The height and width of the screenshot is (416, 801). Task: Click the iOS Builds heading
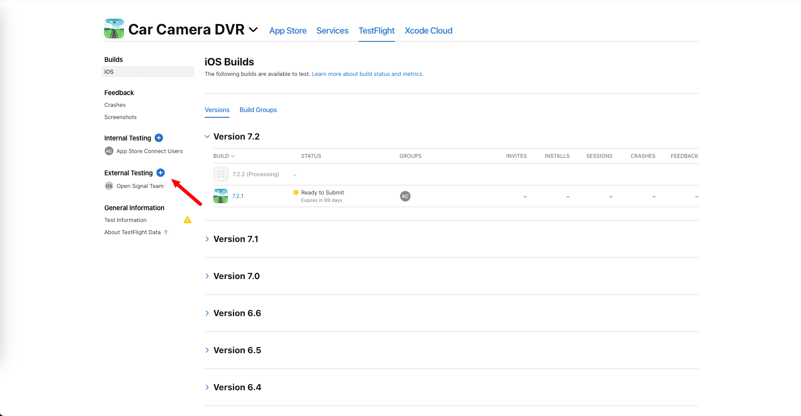[x=229, y=62]
